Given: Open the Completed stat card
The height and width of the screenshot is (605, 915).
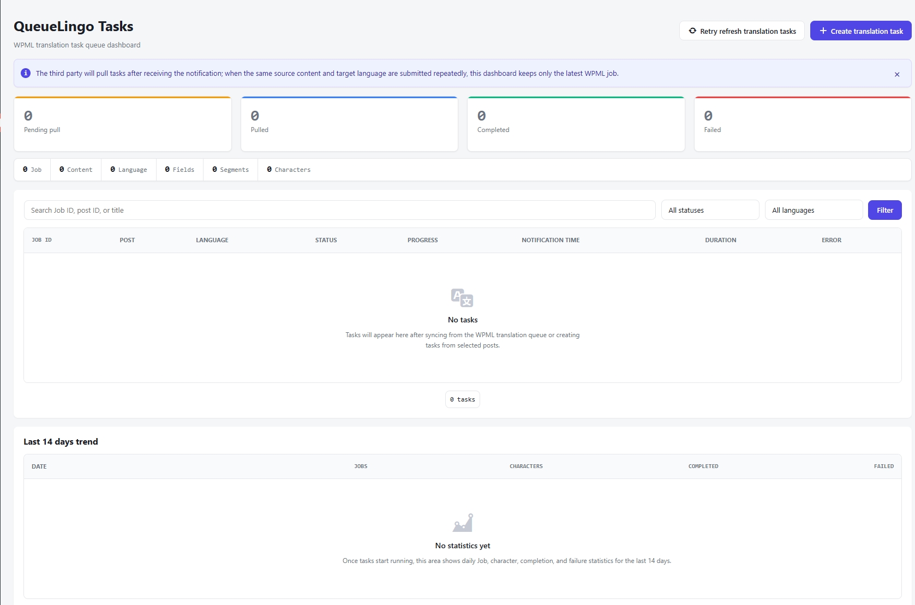Looking at the screenshot, I should [576, 124].
